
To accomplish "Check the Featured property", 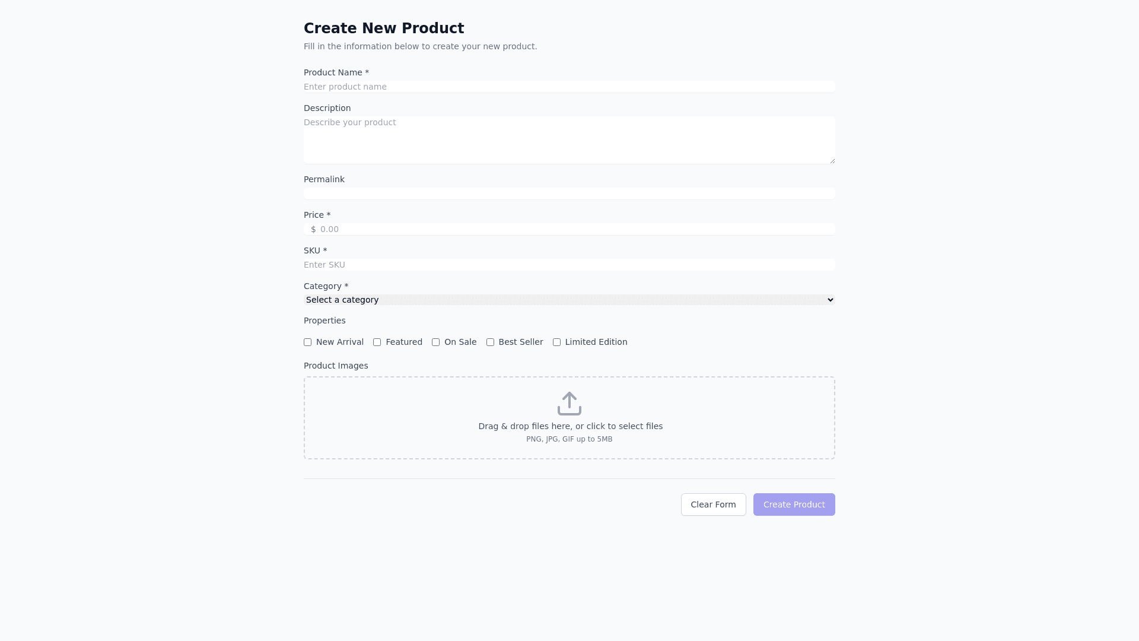I will pyautogui.click(x=377, y=342).
